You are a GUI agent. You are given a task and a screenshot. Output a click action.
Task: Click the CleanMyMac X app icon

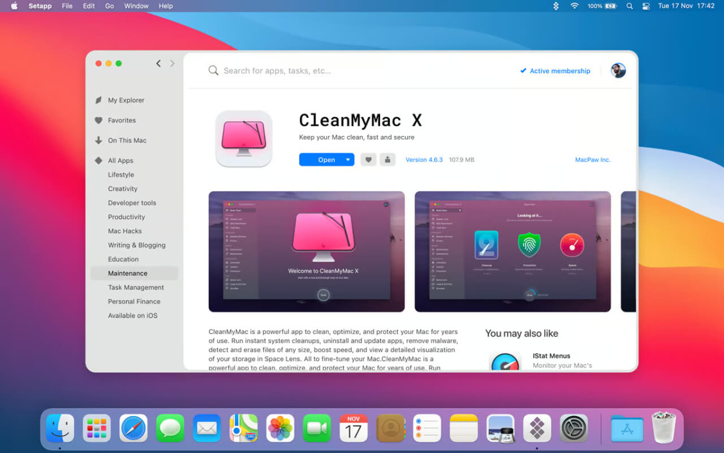[244, 139]
